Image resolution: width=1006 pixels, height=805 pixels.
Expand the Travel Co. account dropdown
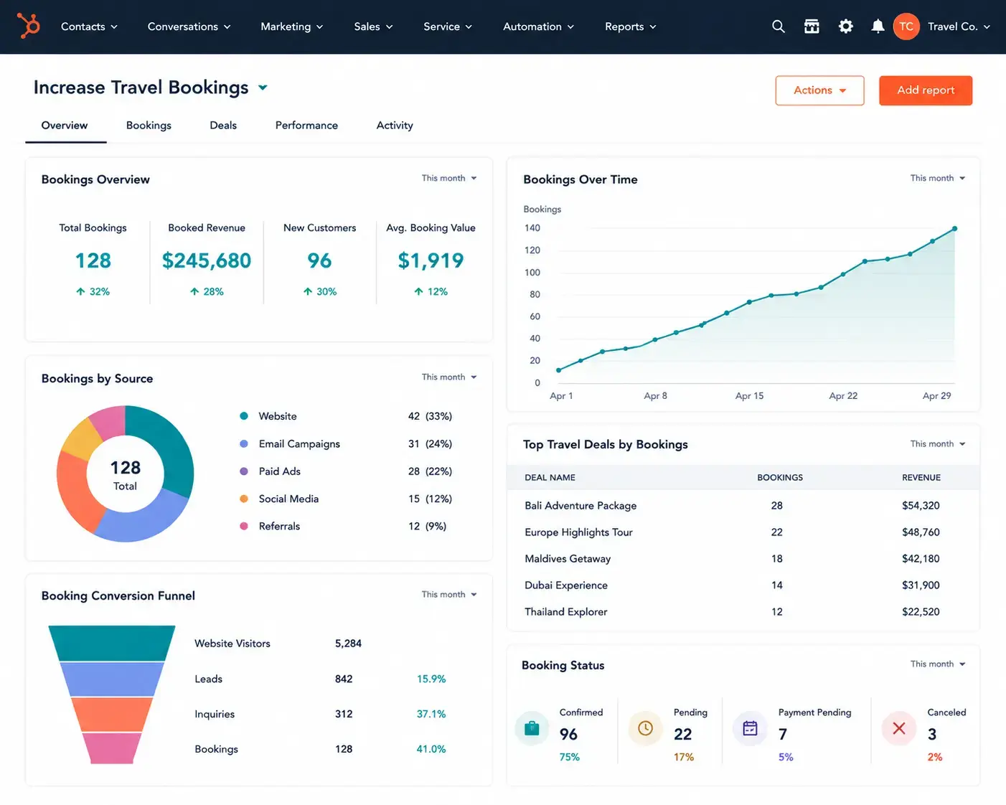[959, 27]
